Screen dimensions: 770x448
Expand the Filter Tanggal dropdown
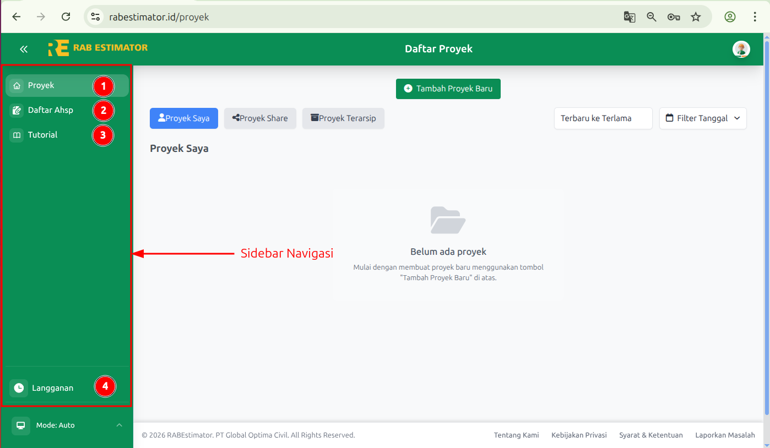click(x=703, y=118)
